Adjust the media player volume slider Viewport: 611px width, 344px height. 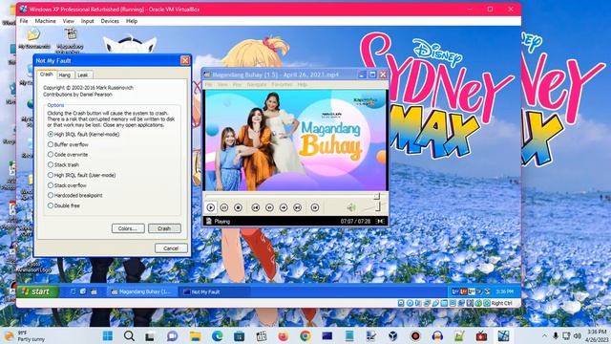point(377,206)
